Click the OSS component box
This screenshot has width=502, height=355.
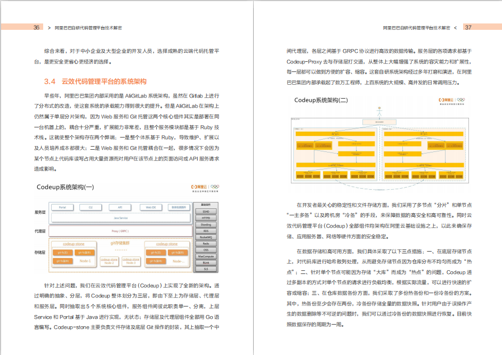(206, 250)
